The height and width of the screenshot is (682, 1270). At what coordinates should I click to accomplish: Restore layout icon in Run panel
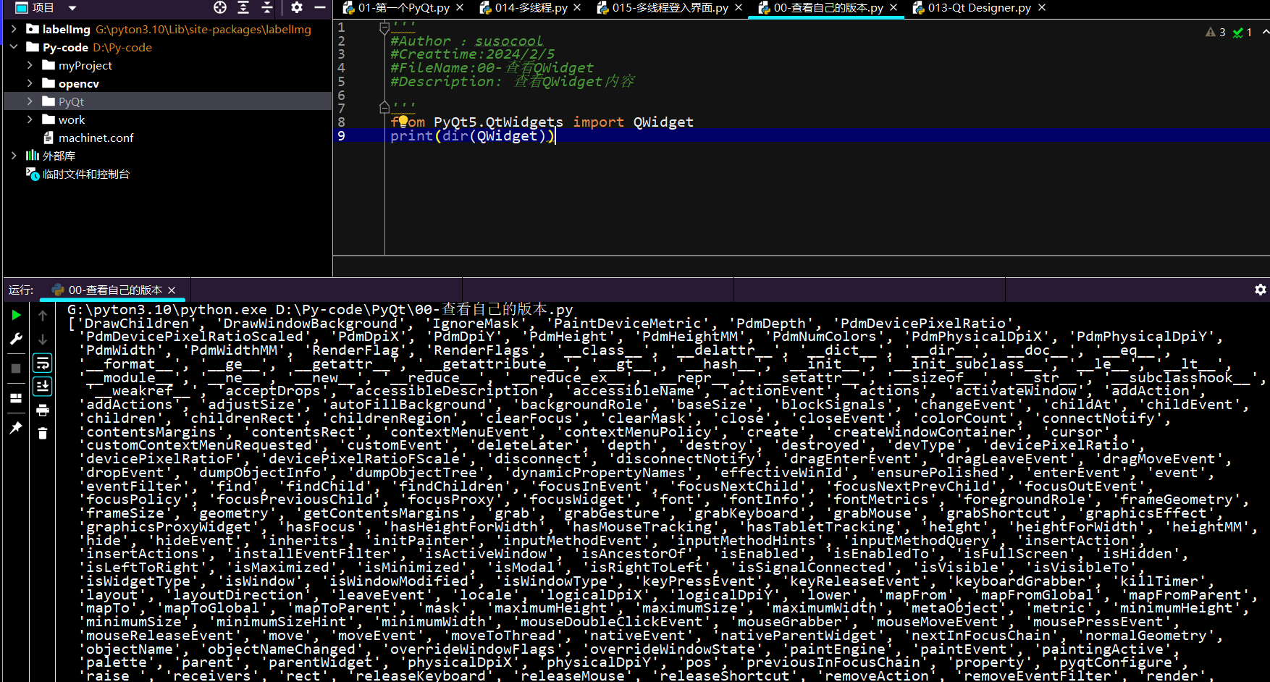click(16, 398)
